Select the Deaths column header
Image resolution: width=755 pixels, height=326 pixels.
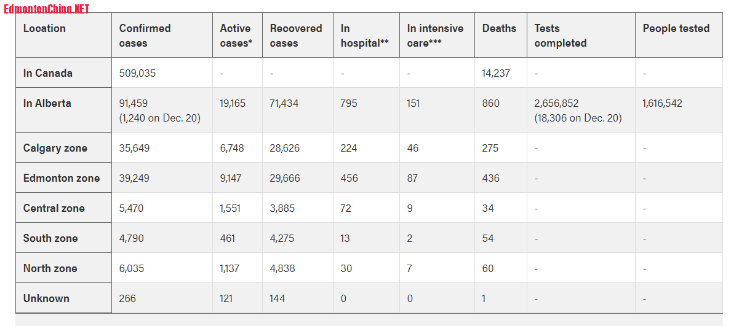pyautogui.click(x=499, y=28)
